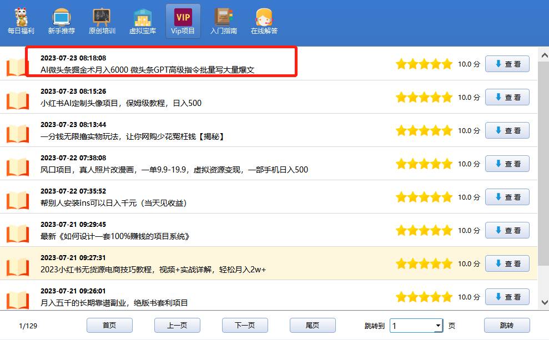
Task: Click the 跳转 jump button
Action: [x=507, y=326]
